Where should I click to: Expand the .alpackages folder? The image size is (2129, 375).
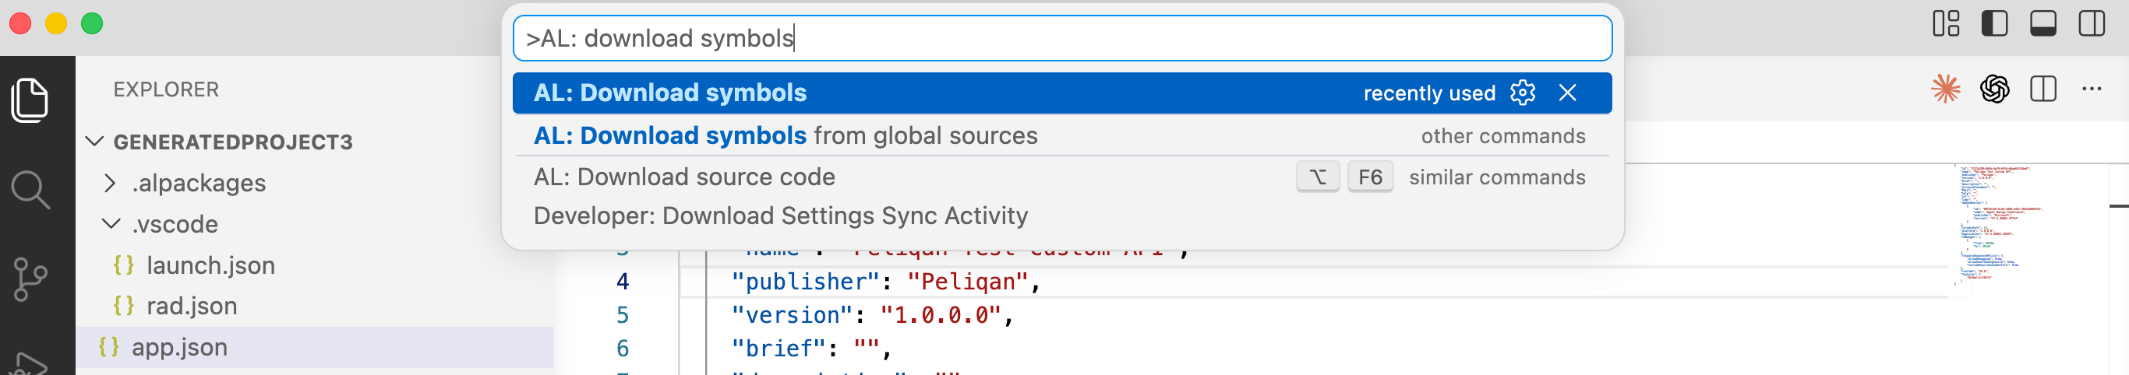pos(111,183)
